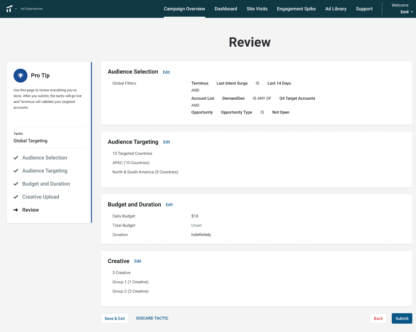Click the 15 Targeted Countries text
Viewport: 416px width, 332px height.
(132, 153)
